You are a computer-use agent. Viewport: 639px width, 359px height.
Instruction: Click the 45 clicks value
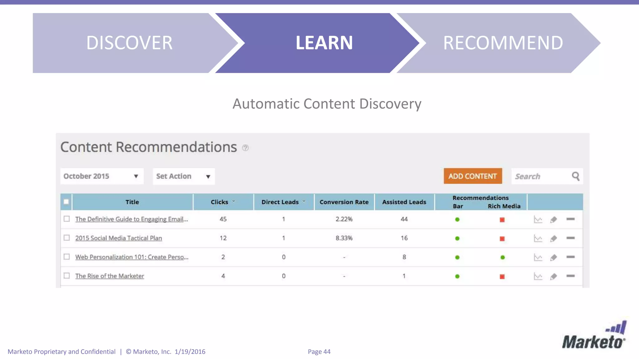[223, 219]
